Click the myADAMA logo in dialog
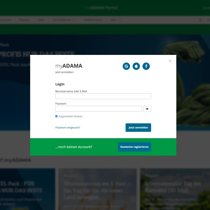Screen dimensions: 210x210 pos(69,66)
